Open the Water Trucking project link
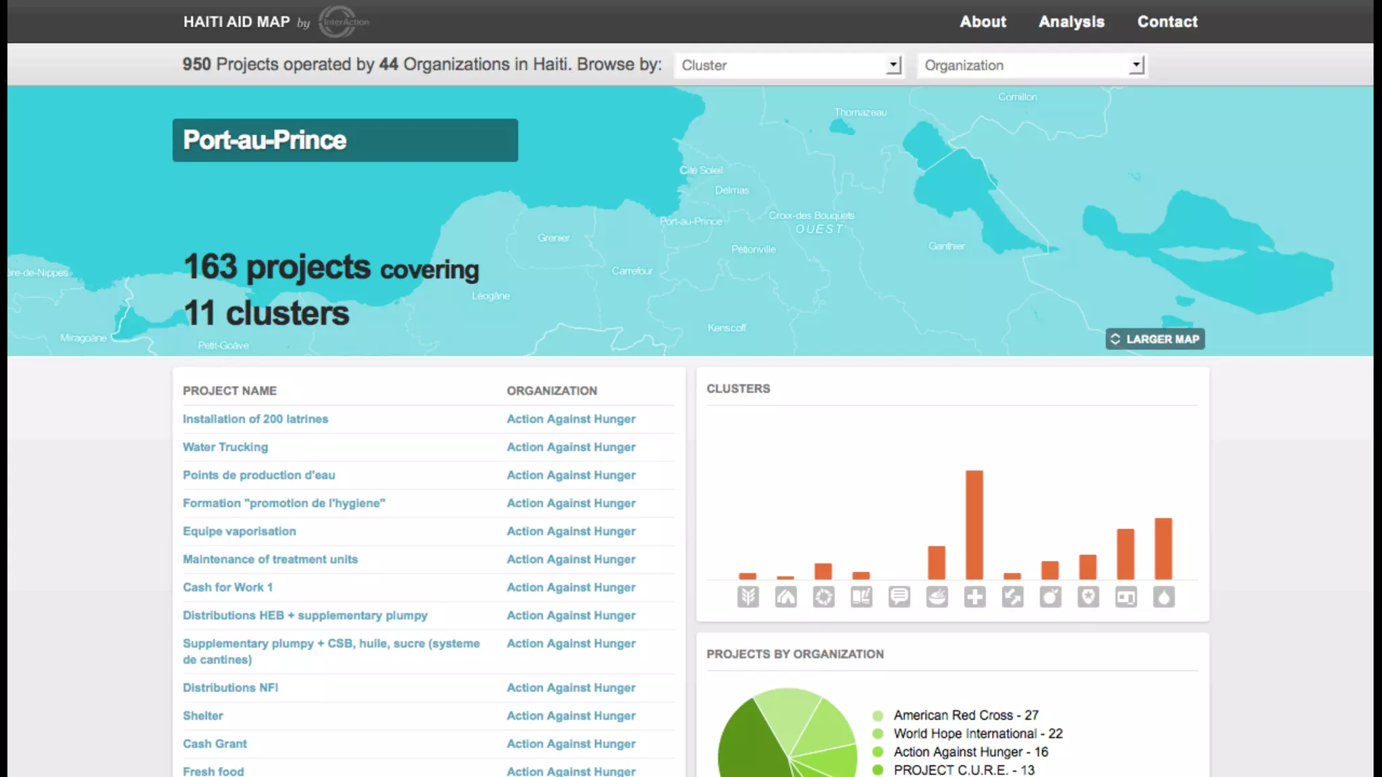 click(225, 447)
